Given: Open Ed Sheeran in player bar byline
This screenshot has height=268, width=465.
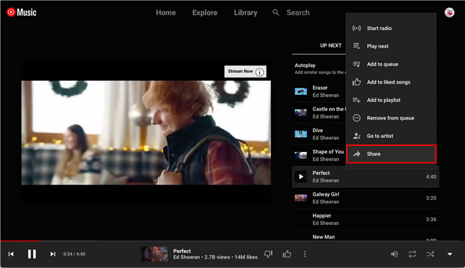Looking at the screenshot, I should (187, 257).
